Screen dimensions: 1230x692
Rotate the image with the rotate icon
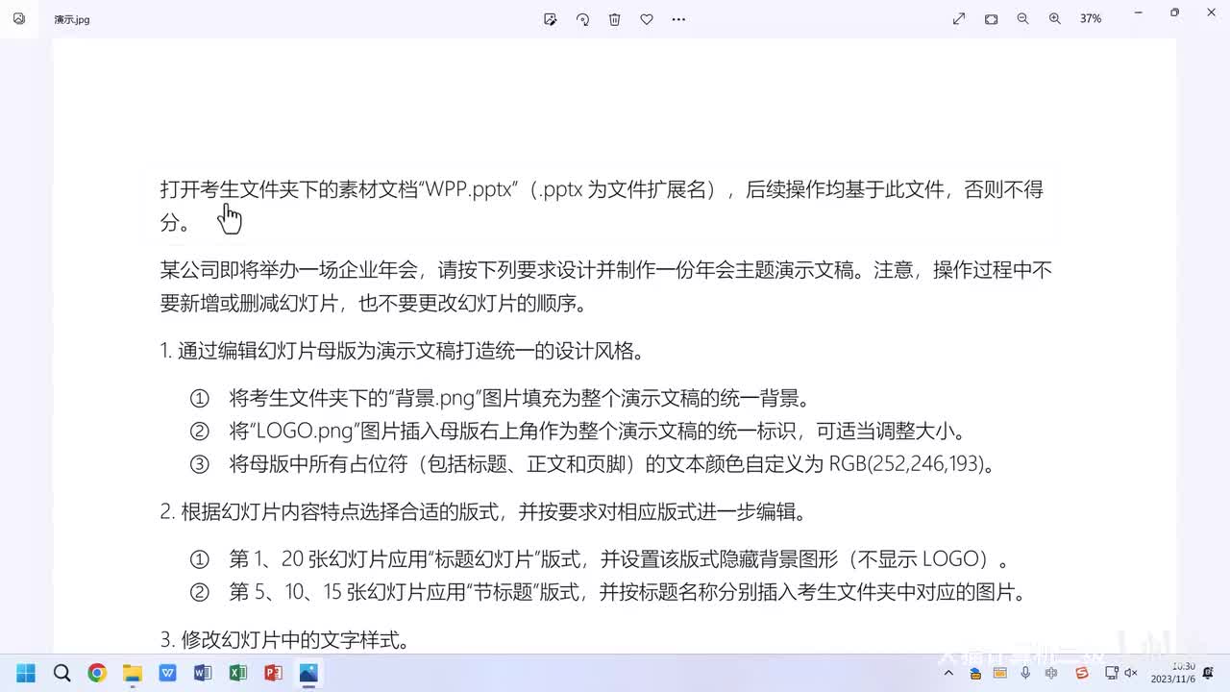pos(582,19)
